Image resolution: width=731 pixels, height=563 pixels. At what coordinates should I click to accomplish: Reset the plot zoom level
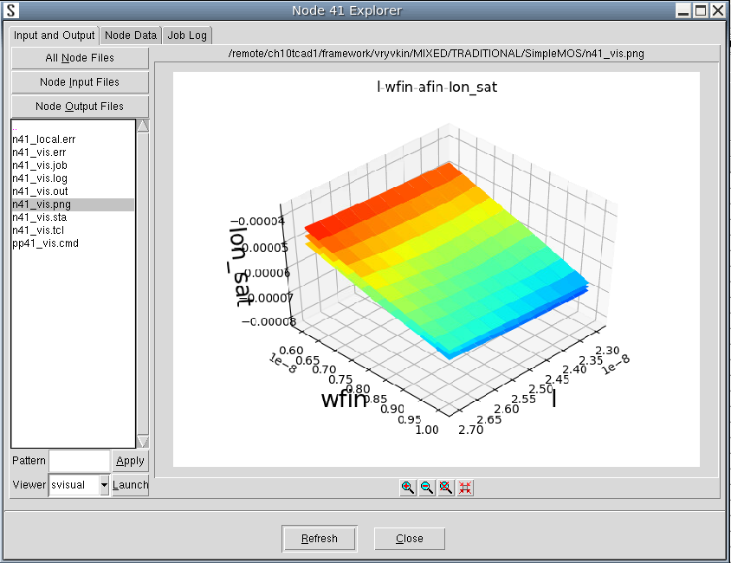[445, 488]
